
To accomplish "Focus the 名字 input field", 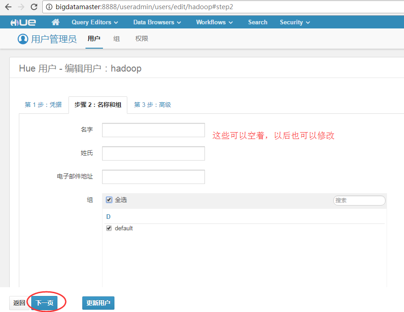I will (x=154, y=130).
